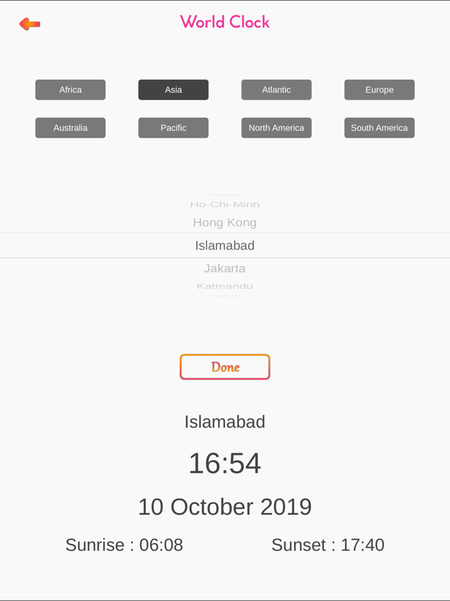The width and height of the screenshot is (450, 601).
Task: Select the South America region
Action: tap(379, 127)
